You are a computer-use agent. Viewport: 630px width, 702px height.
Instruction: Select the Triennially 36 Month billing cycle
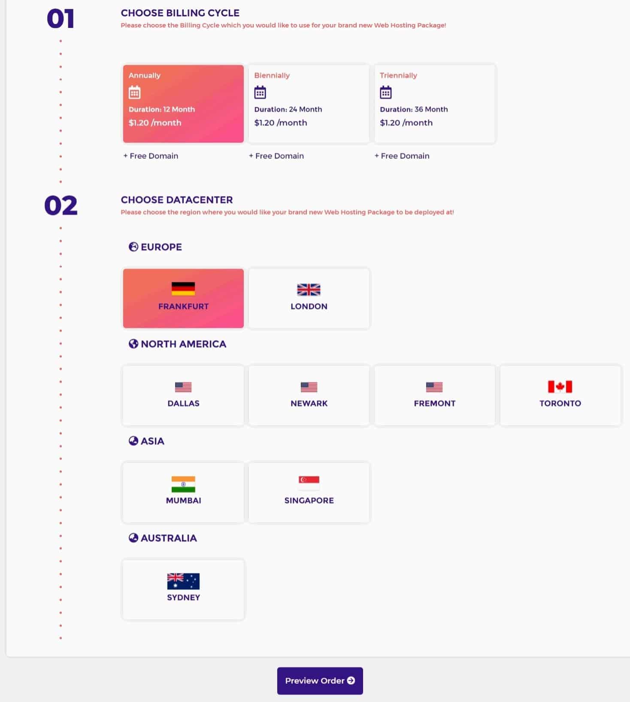(x=435, y=104)
